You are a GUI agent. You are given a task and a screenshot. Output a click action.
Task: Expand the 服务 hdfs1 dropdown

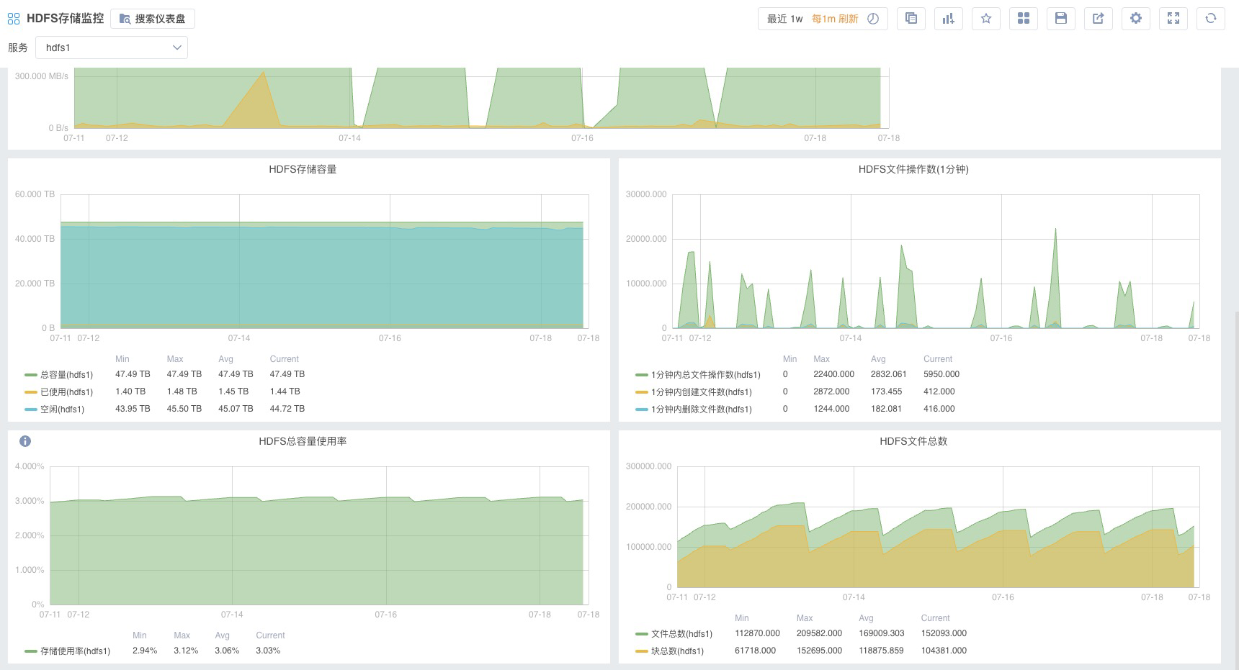click(112, 47)
